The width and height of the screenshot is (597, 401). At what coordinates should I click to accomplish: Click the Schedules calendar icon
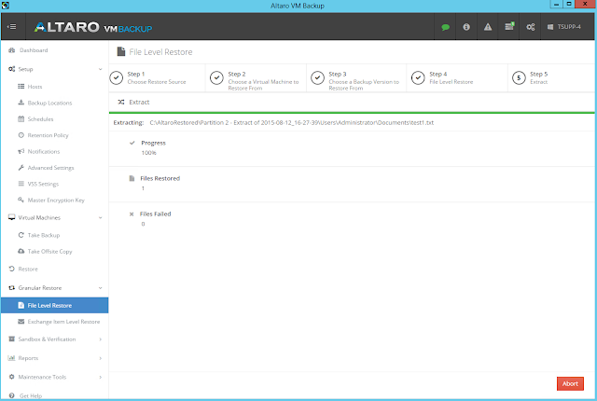coord(21,118)
